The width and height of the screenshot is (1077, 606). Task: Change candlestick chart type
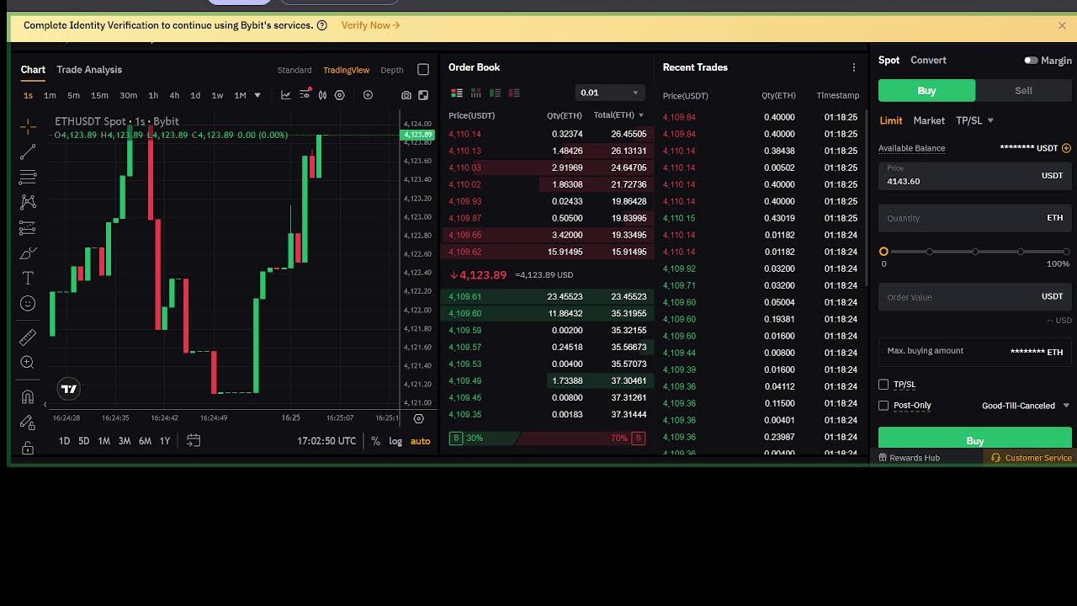(x=322, y=95)
